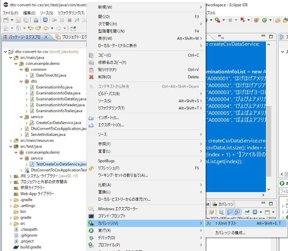288x251 pixels.
Task: Open the new console dropdown arrow
Action: point(273,212)
